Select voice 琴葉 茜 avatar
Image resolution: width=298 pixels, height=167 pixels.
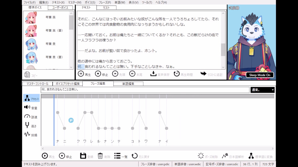(x=31, y=17)
